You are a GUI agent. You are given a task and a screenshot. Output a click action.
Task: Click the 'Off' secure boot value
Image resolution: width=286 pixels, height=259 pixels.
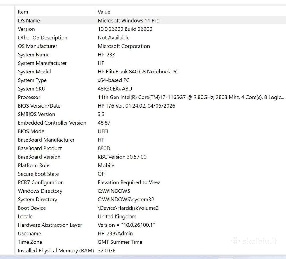click(101, 174)
